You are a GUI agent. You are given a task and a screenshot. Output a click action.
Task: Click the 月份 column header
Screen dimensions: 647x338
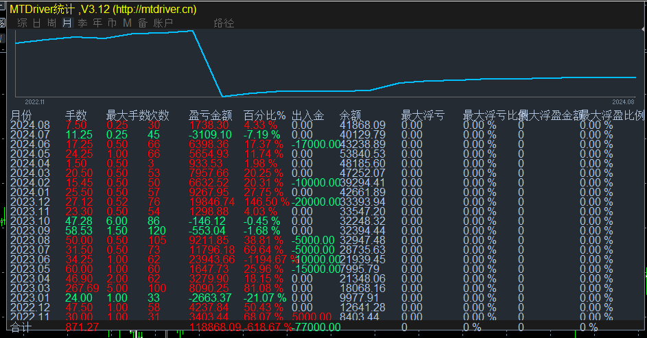tap(21, 115)
